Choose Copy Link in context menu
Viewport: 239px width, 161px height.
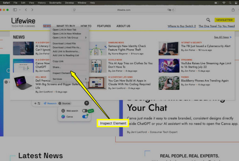point(58,62)
